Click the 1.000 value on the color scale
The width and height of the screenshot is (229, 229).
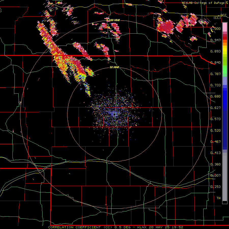(216, 28)
